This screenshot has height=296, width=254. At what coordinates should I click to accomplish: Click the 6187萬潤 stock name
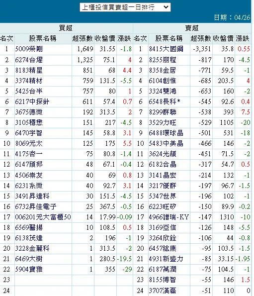pyautogui.click(x=163, y=269)
